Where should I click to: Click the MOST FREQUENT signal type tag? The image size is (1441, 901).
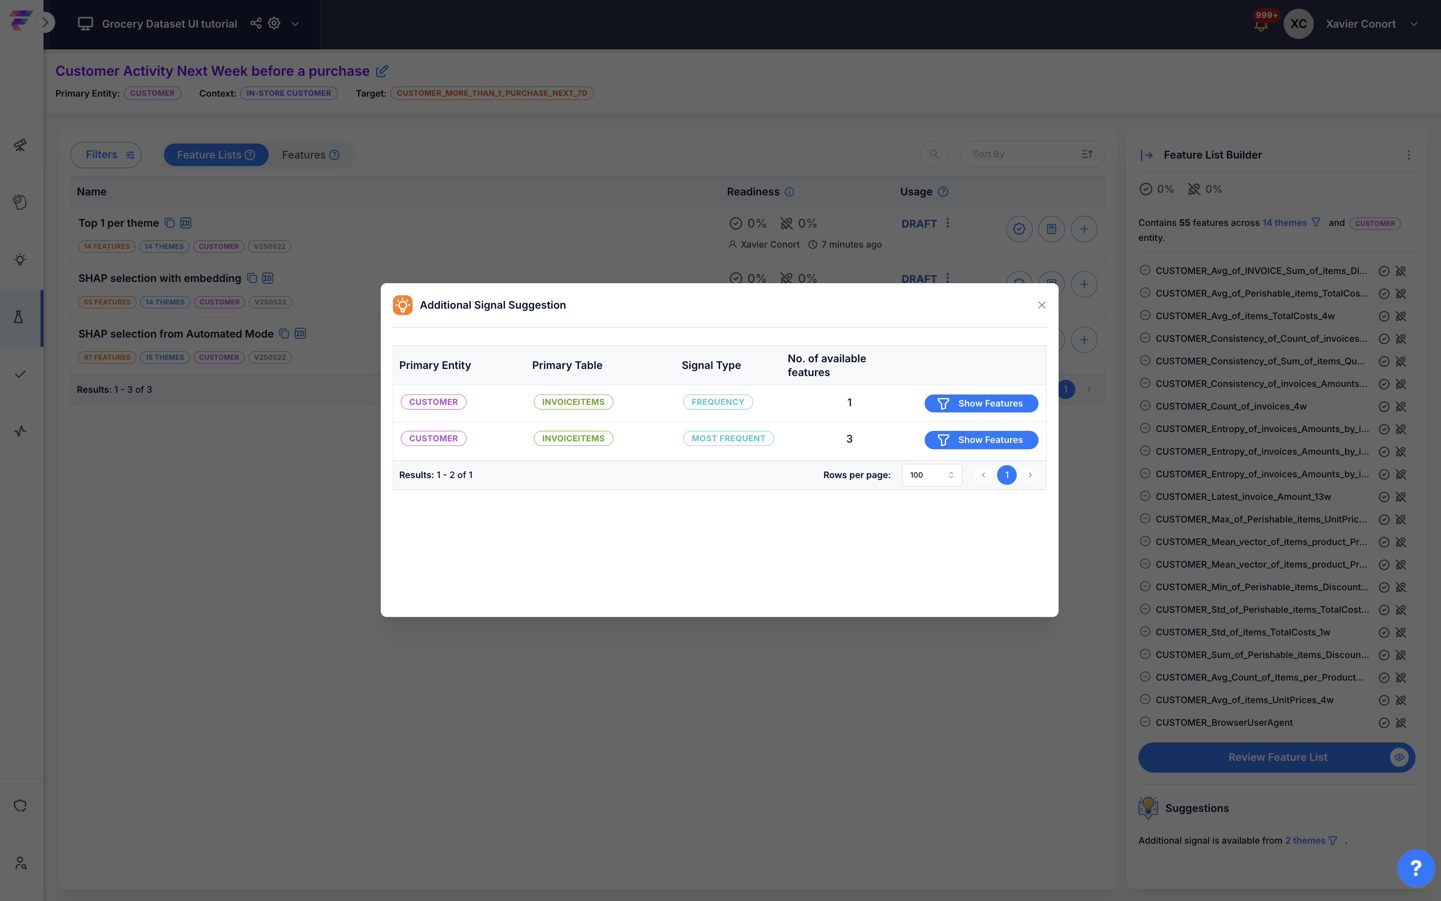[728, 439]
